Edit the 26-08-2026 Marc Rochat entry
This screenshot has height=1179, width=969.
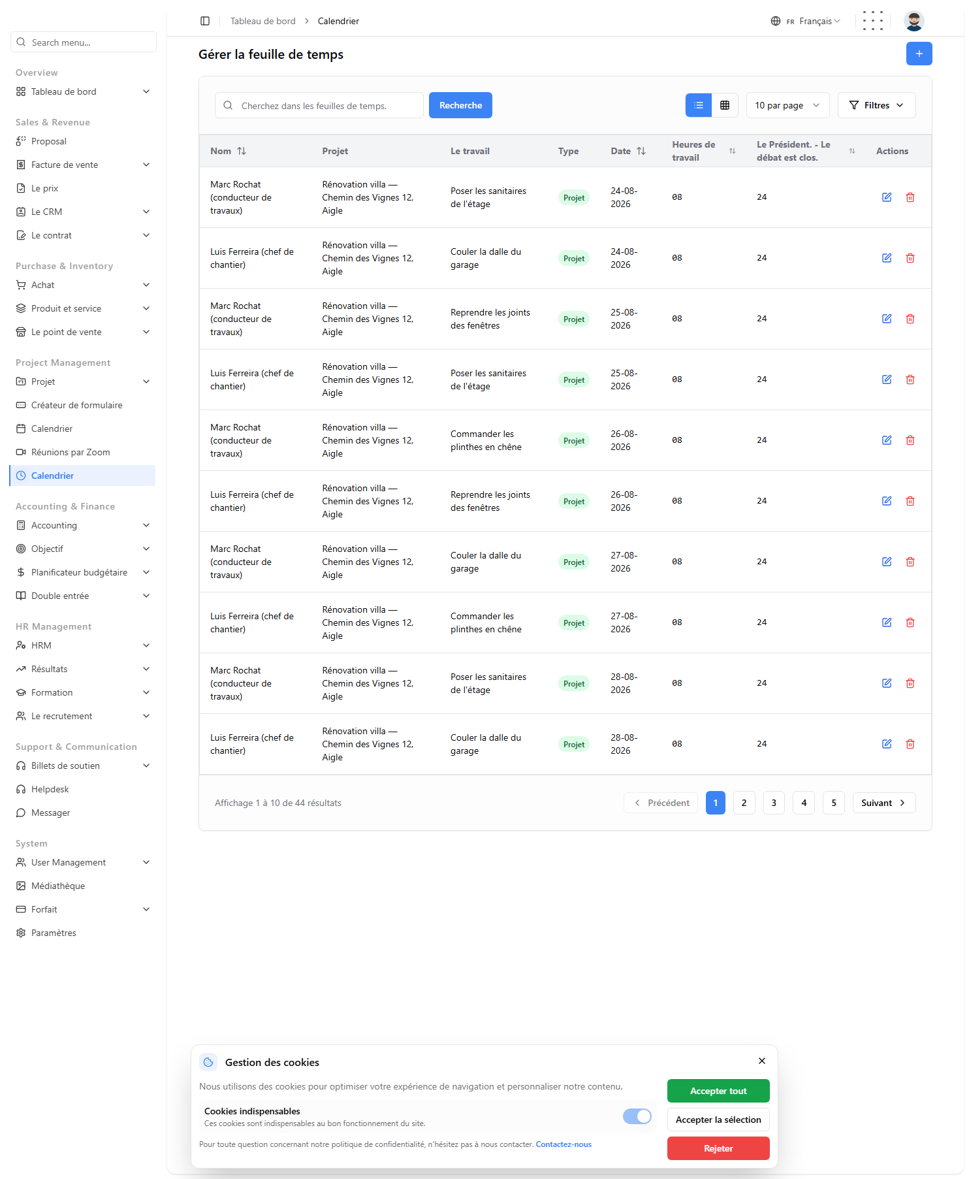click(x=886, y=440)
